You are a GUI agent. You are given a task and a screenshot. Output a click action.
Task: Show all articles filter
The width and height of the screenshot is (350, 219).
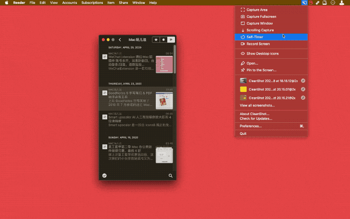point(171,40)
